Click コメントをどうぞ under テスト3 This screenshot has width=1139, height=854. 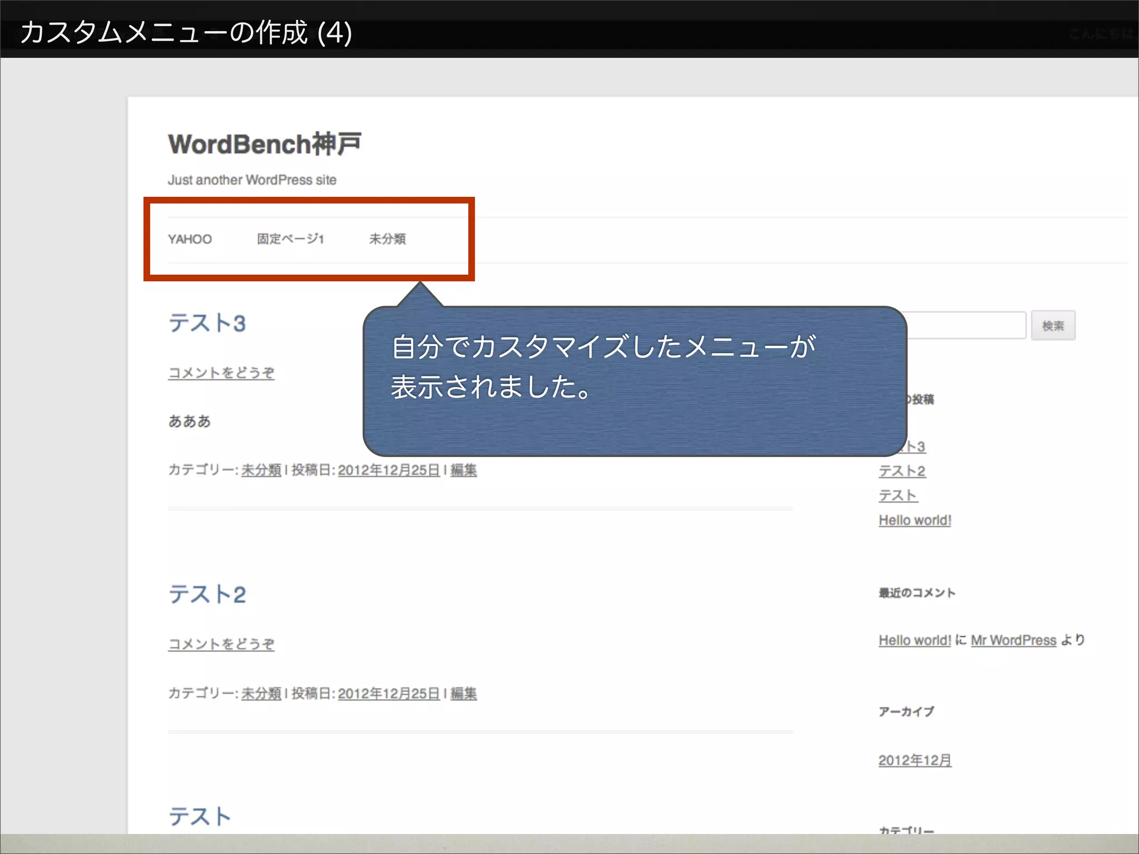(x=221, y=373)
